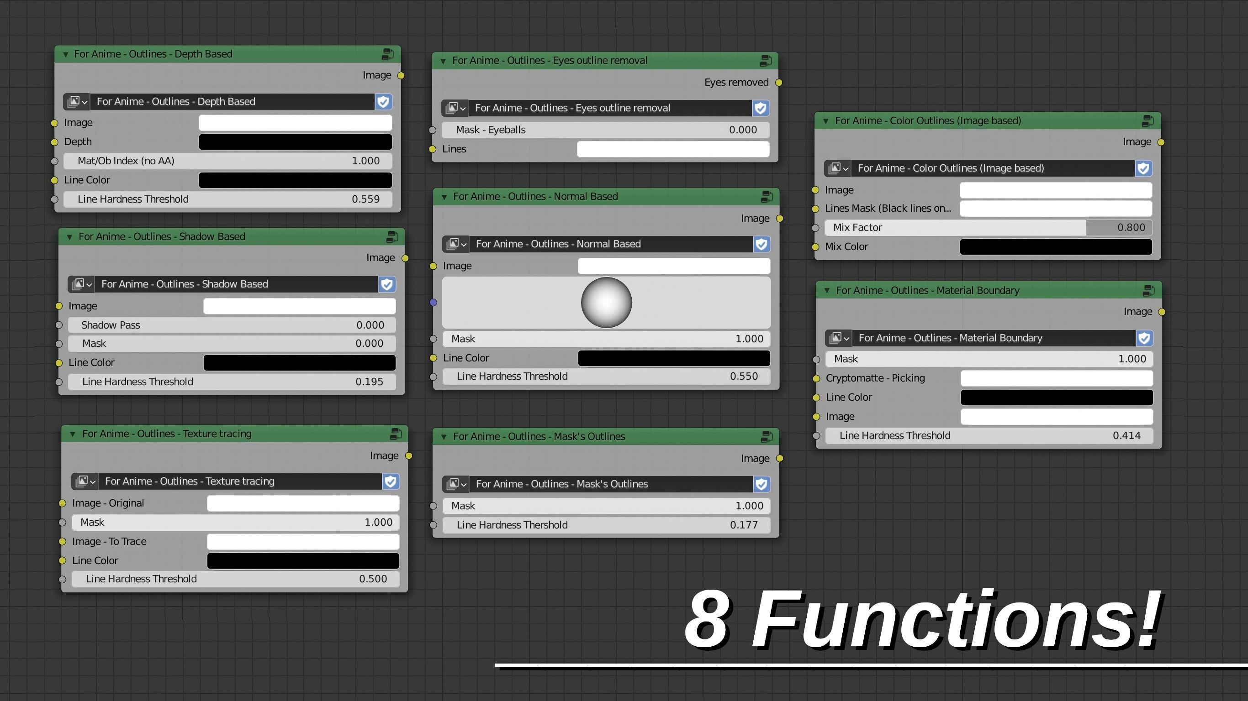
Task: Click Image - Original input socket
Action: point(62,503)
